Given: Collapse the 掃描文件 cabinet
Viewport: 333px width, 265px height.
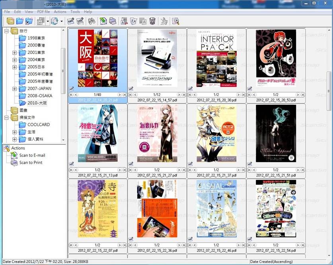Looking at the screenshot, I should point(6,118).
